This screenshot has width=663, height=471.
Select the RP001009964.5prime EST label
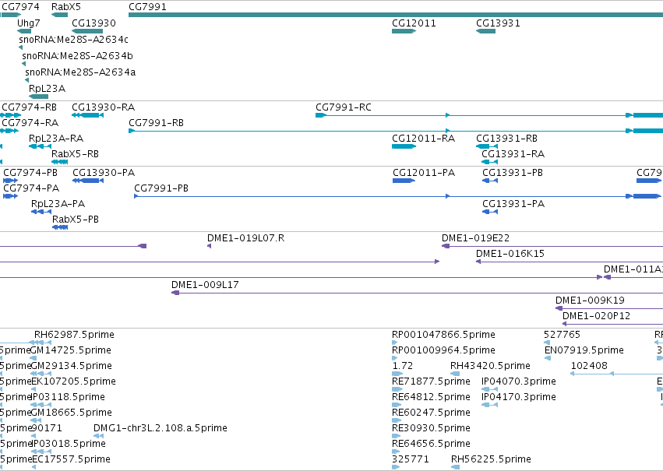[443, 350]
